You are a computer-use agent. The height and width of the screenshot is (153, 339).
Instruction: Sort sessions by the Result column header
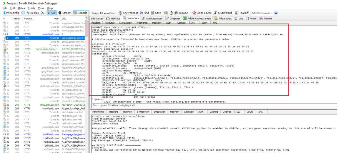(17, 19)
